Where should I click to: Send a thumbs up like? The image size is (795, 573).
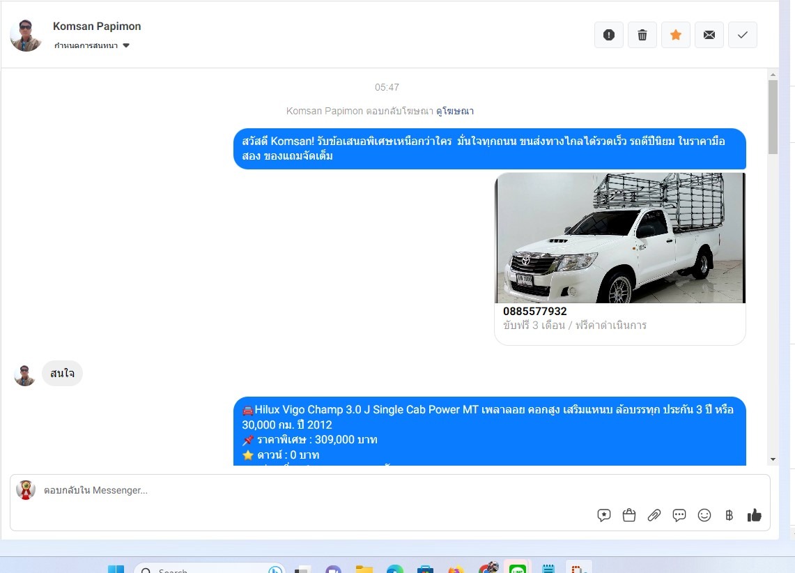coord(754,515)
